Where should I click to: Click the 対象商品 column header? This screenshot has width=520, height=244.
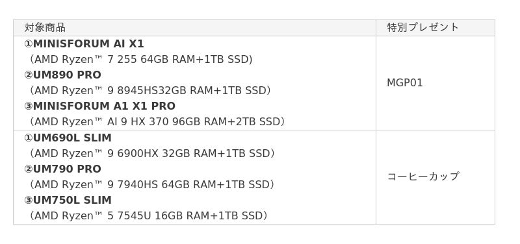[x=45, y=28]
